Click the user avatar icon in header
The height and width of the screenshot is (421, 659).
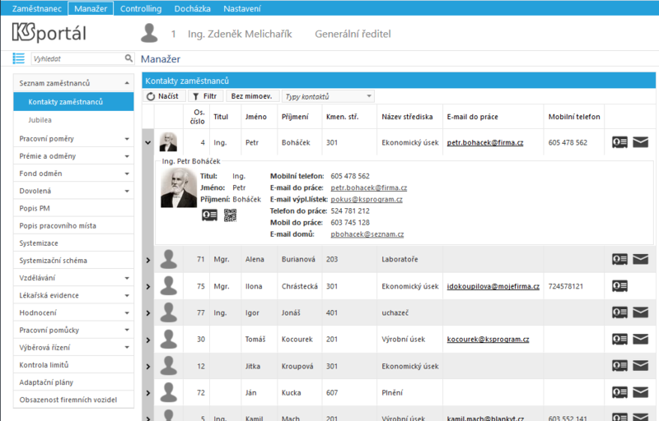[x=149, y=33]
